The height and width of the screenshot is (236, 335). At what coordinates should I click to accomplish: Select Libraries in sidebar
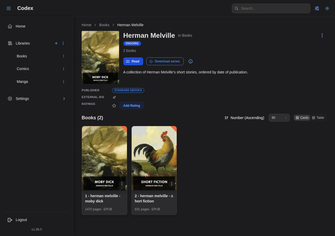tap(23, 43)
